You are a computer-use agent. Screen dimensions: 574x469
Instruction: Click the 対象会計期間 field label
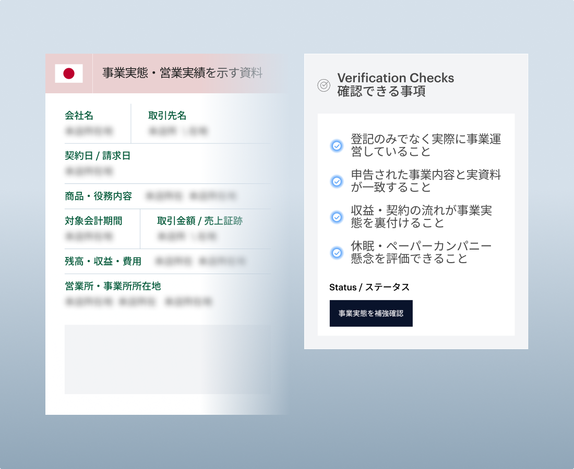tap(93, 221)
